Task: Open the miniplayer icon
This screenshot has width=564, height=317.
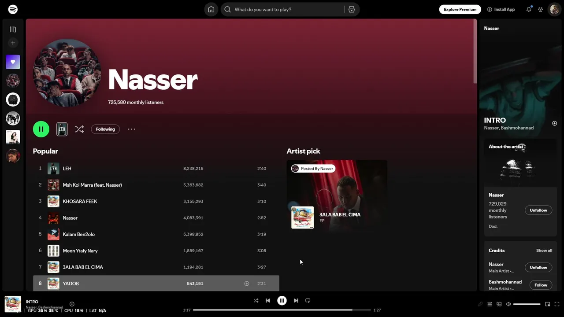Action: (x=548, y=304)
